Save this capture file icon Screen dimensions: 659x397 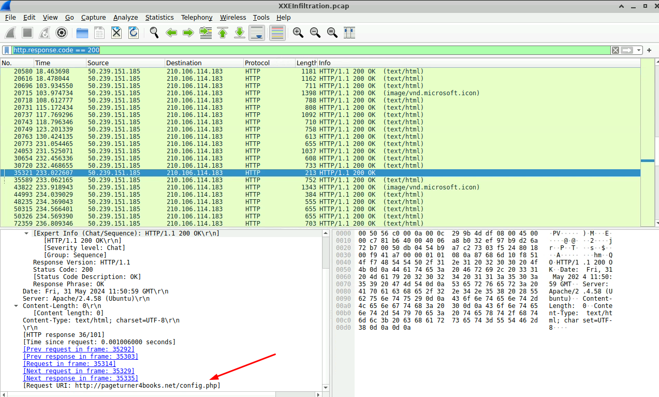tap(99, 33)
